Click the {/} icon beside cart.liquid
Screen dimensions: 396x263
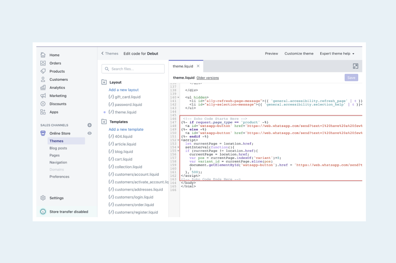[x=111, y=159]
